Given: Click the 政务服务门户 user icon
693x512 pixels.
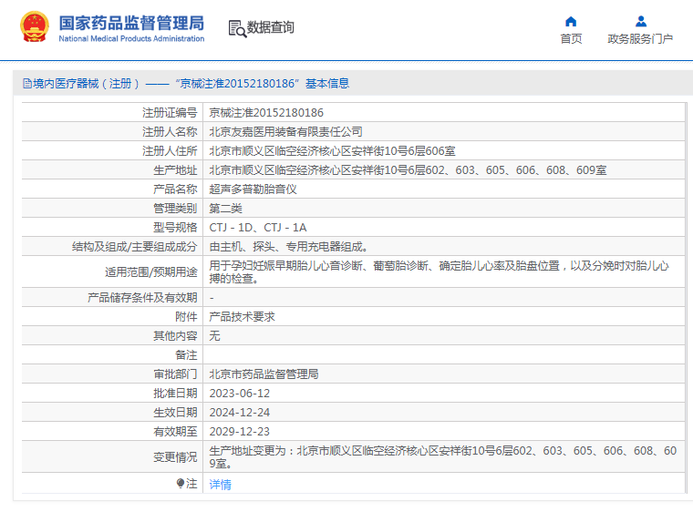Looking at the screenshot, I should pos(640,21).
